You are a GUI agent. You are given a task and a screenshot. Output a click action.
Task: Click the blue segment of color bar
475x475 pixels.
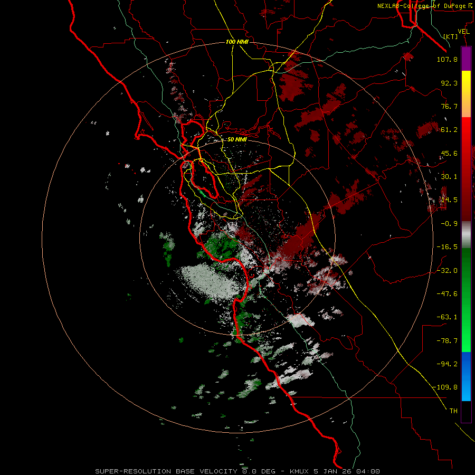pyautogui.click(x=466, y=376)
